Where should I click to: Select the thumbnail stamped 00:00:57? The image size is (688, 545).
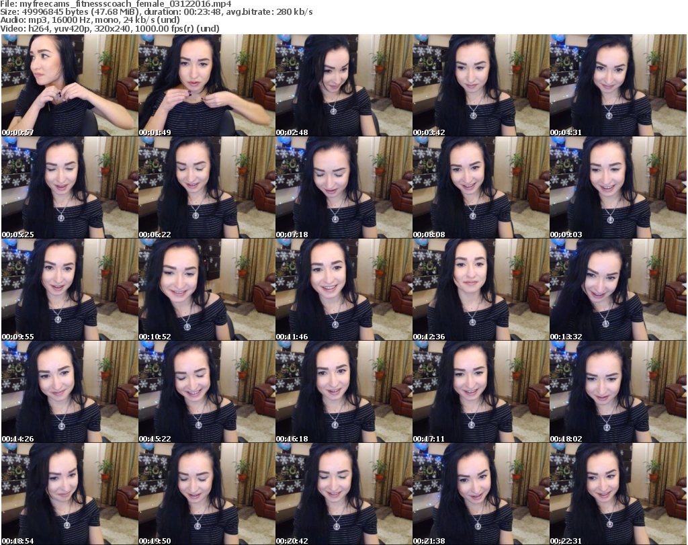point(70,85)
